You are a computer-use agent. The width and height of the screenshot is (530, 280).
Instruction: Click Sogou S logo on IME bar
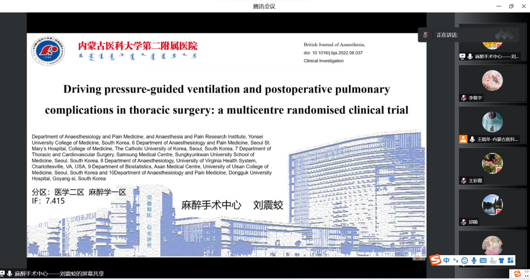(x=435, y=260)
